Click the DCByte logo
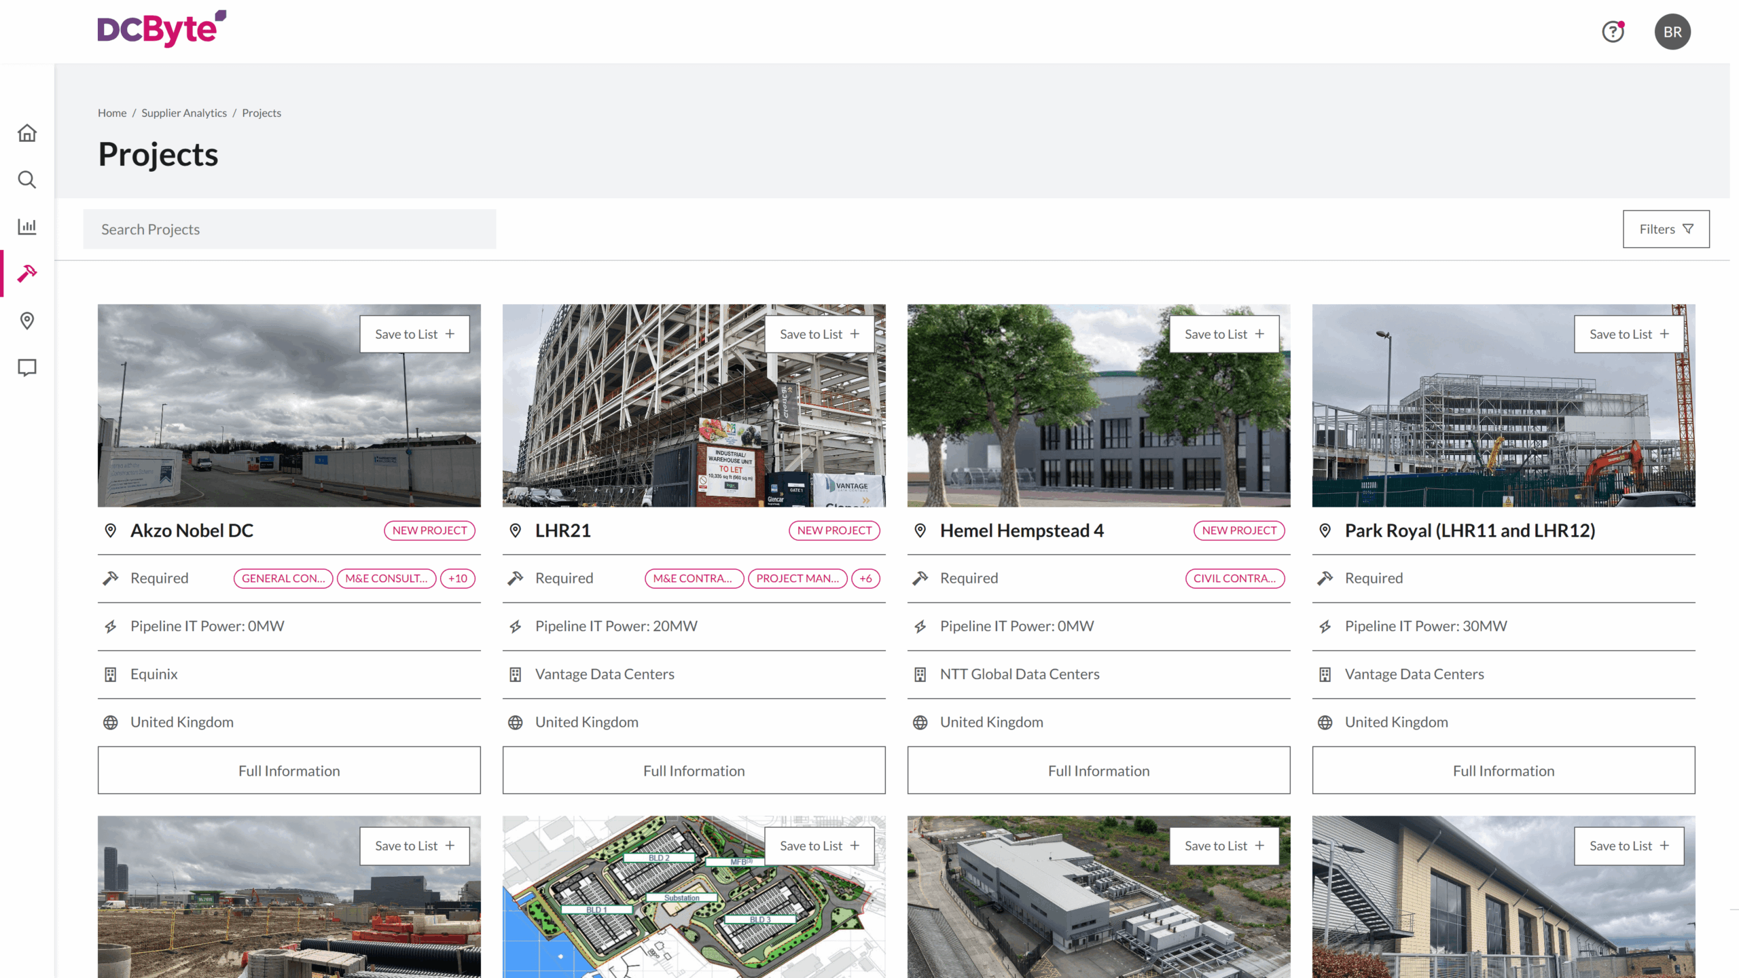The height and width of the screenshot is (978, 1739). point(162,29)
